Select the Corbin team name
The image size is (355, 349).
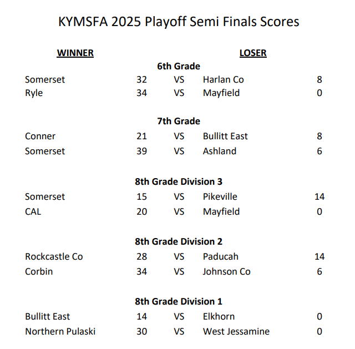(39, 271)
